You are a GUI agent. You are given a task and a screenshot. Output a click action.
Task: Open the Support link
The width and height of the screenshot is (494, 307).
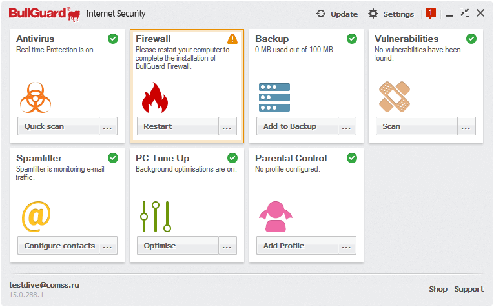click(468, 289)
